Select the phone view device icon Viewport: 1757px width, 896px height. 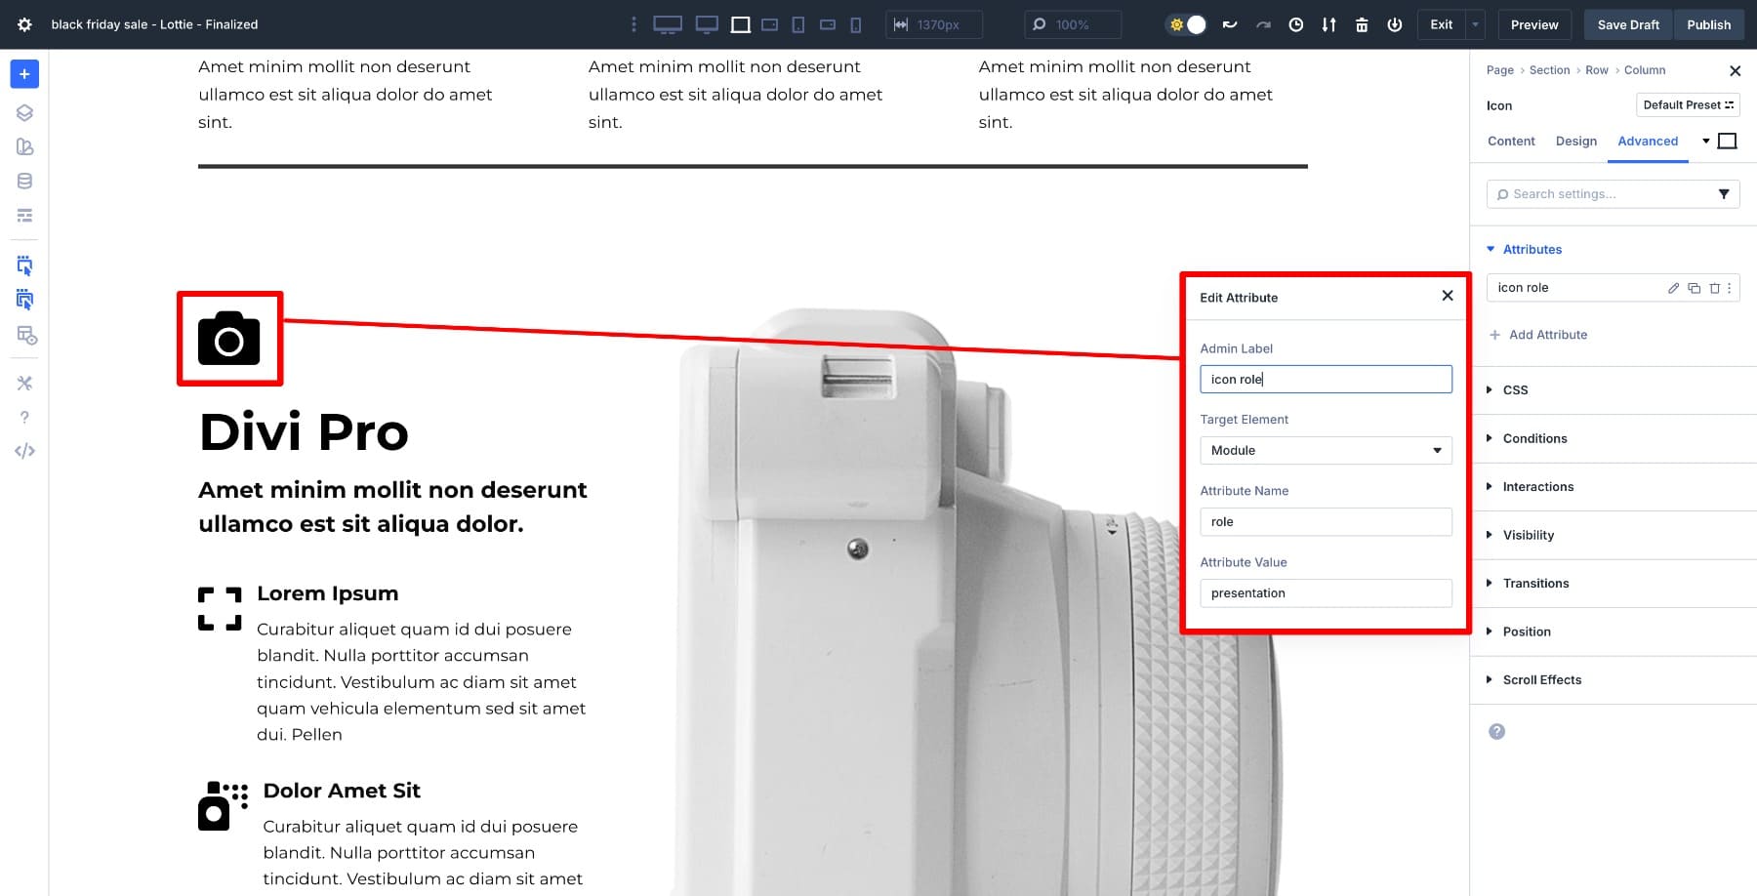click(856, 24)
